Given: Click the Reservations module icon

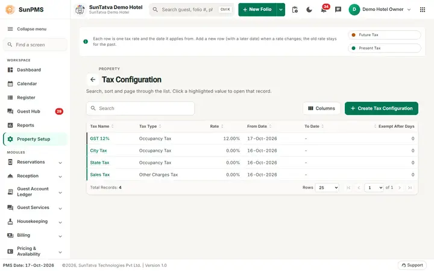Looking at the screenshot, I should (10, 162).
